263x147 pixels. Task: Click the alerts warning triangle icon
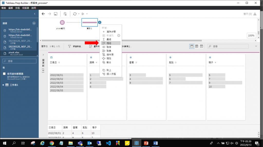click(255, 14)
